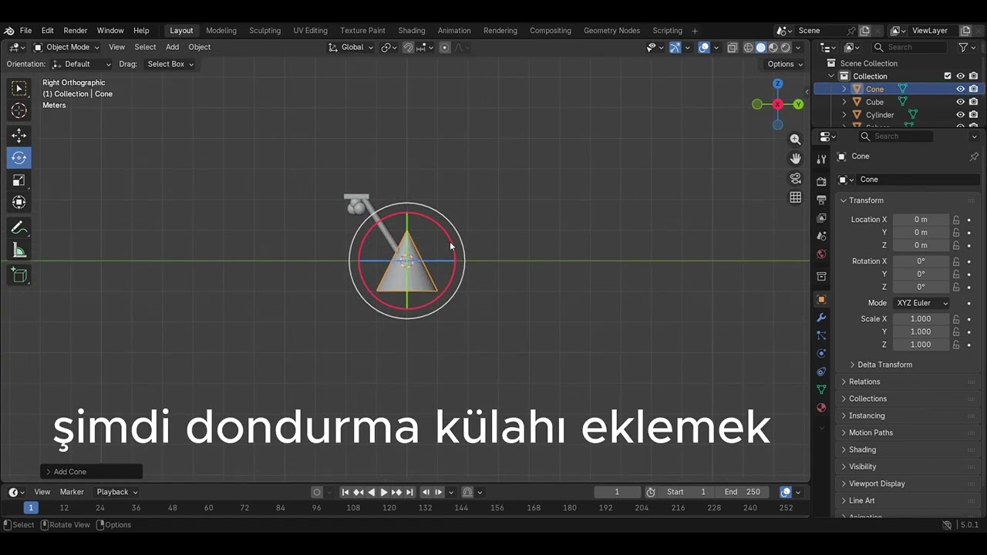Select the Transform tool
987x555 pixels.
(x=19, y=203)
